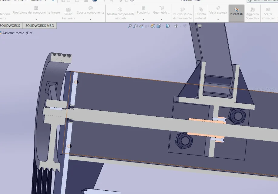Expand Sposta componente dropdown arrow

tap(91, 19)
